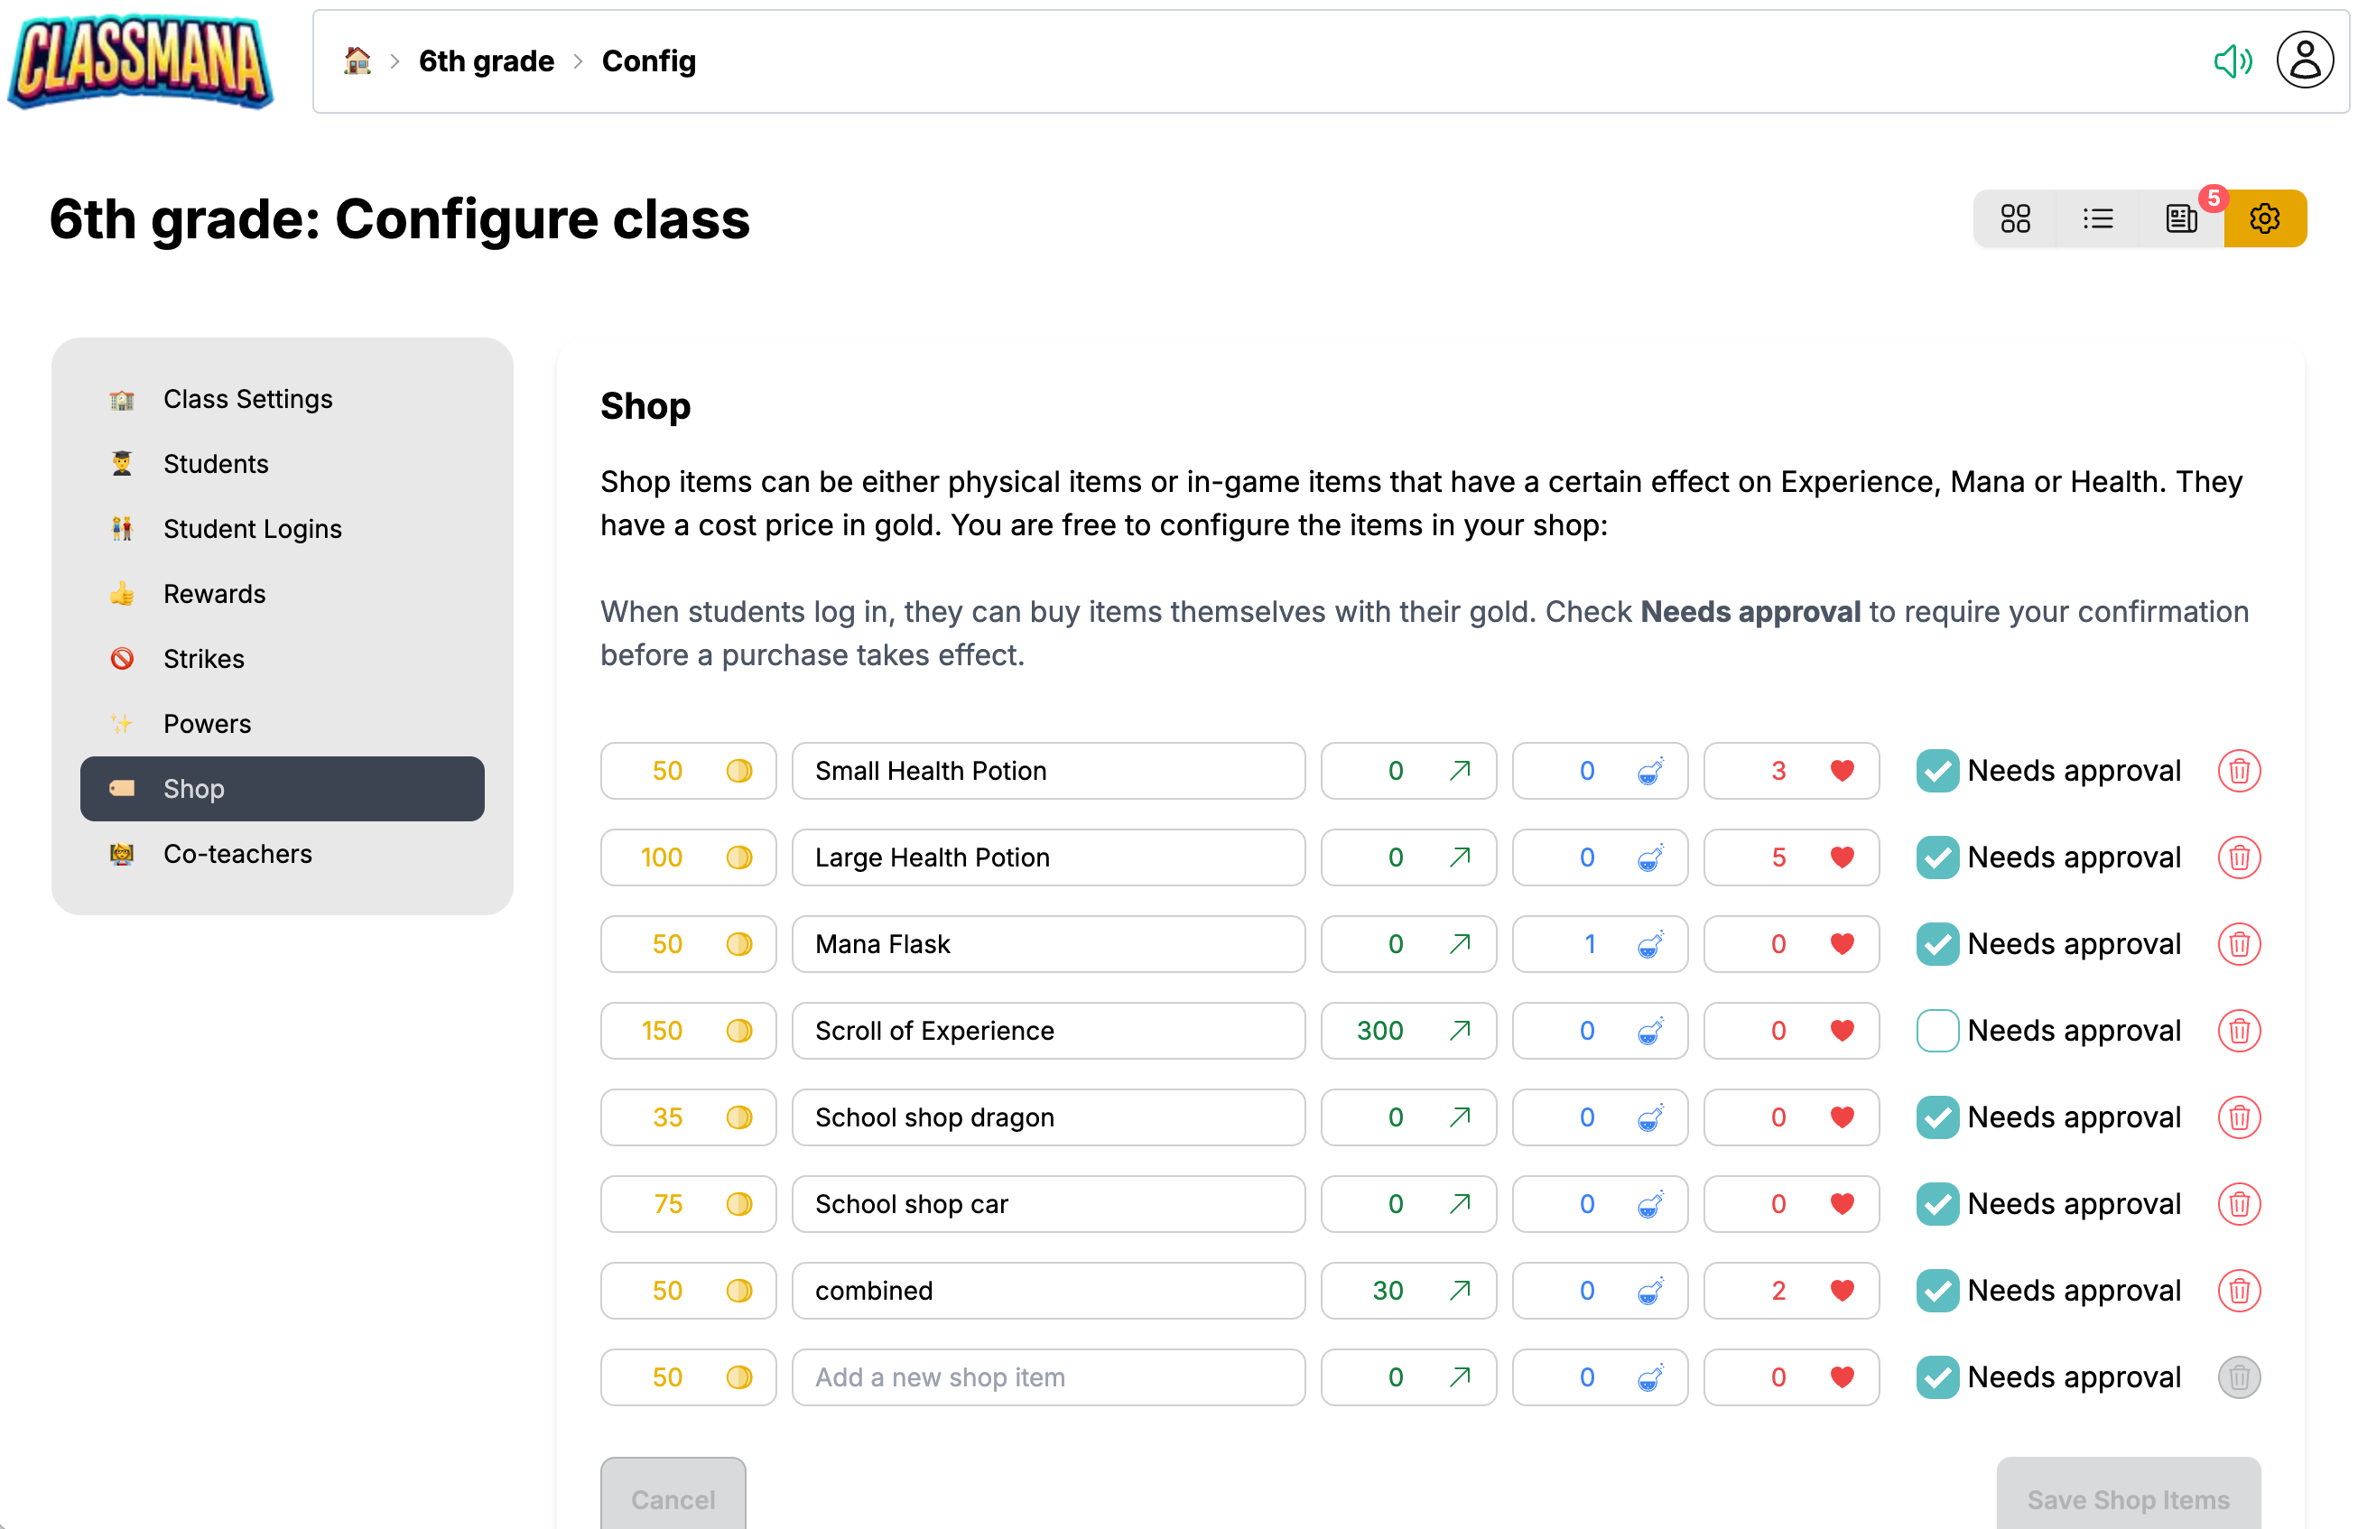Go to Student Logins in sidebar
The image size is (2358, 1529).
pyautogui.click(x=252, y=529)
